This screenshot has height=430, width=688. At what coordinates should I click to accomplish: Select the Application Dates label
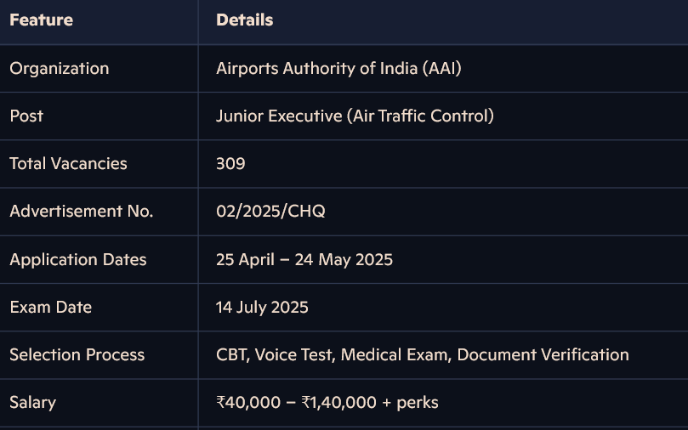point(77,259)
